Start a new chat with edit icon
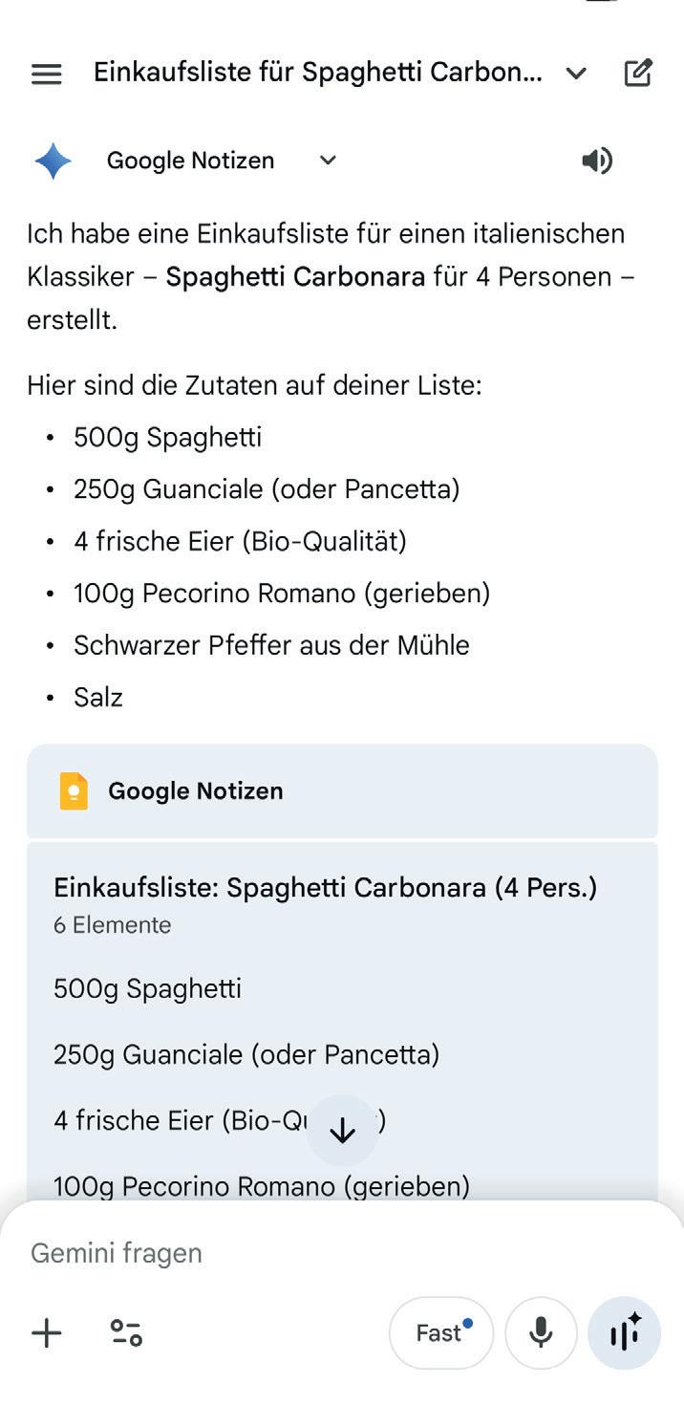The image size is (684, 1406). [638, 73]
